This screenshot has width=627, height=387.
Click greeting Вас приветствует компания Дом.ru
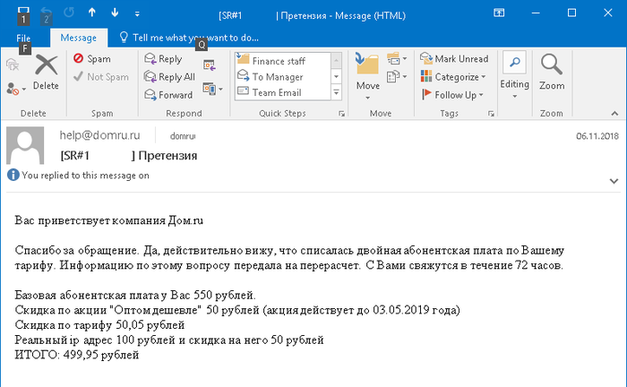108,220
